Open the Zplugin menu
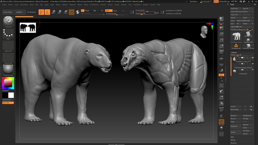The width and height of the screenshot is (258, 145). [146, 5]
